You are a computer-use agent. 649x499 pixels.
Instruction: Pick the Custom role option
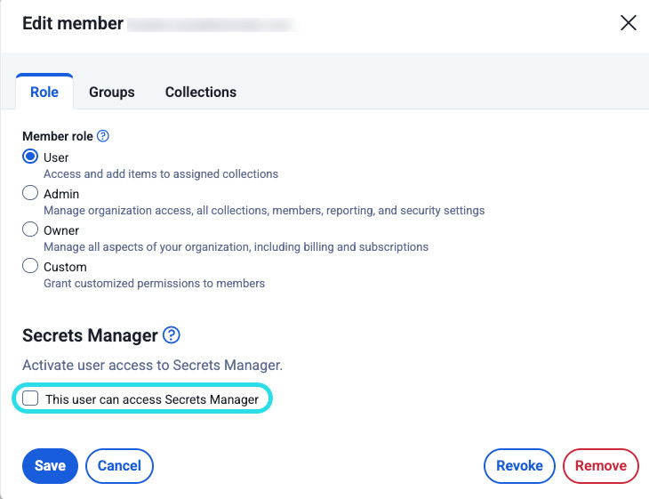30,266
